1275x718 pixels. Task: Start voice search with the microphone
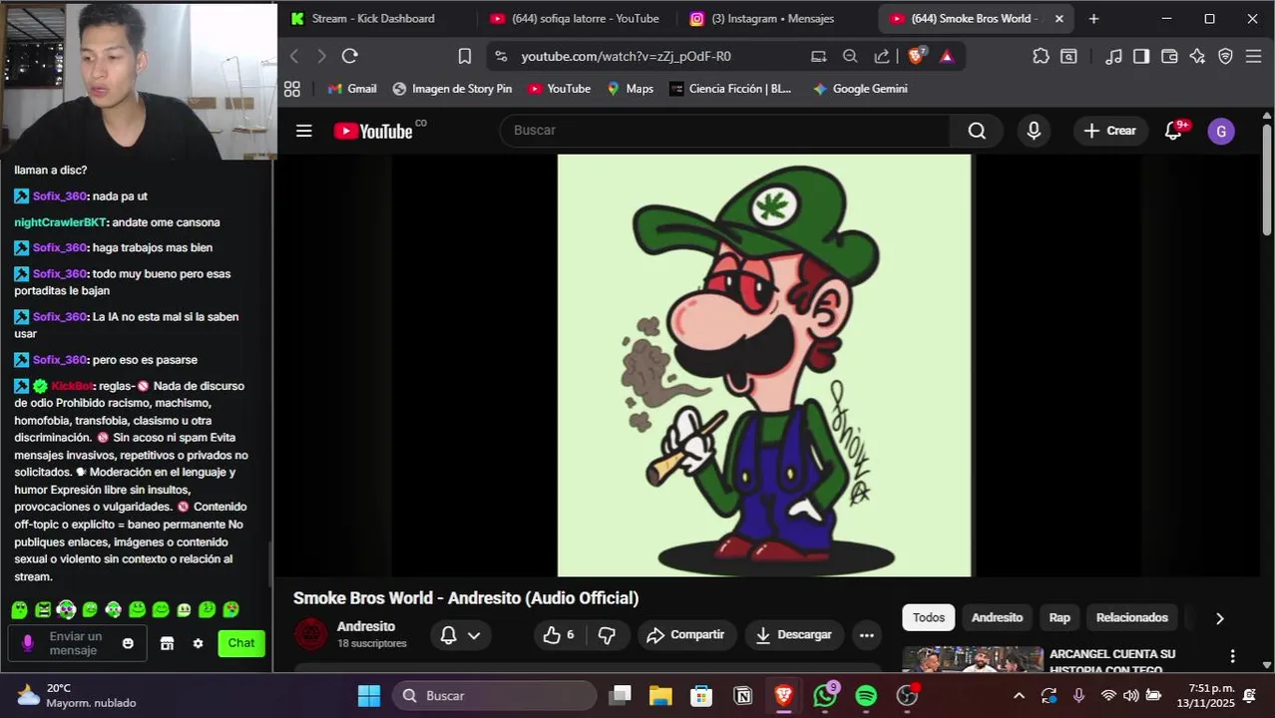click(x=1034, y=131)
